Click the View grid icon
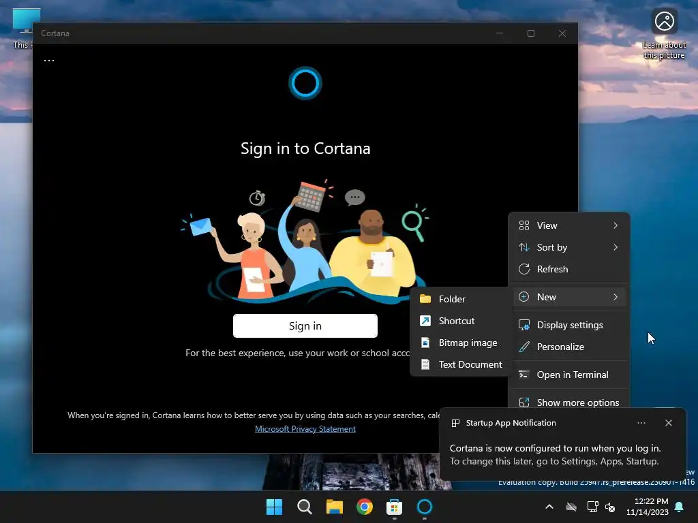The height and width of the screenshot is (523, 698). pos(524,225)
